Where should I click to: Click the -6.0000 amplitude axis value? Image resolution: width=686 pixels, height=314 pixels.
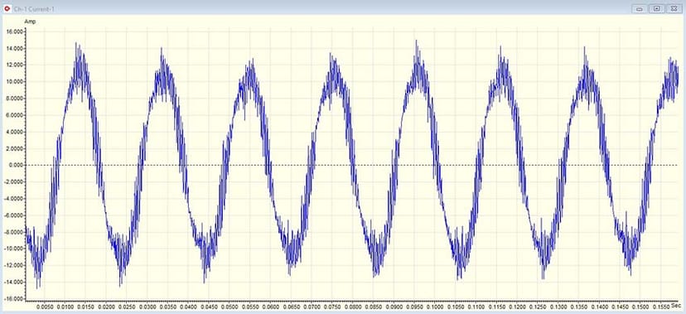(x=13, y=215)
